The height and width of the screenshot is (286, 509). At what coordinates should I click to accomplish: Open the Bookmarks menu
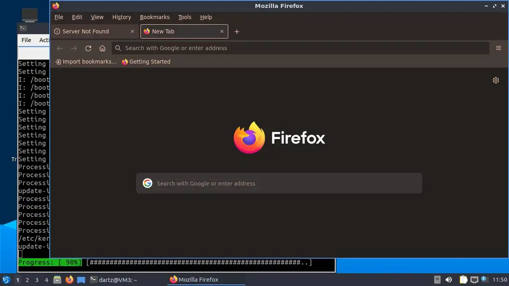point(155,17)
